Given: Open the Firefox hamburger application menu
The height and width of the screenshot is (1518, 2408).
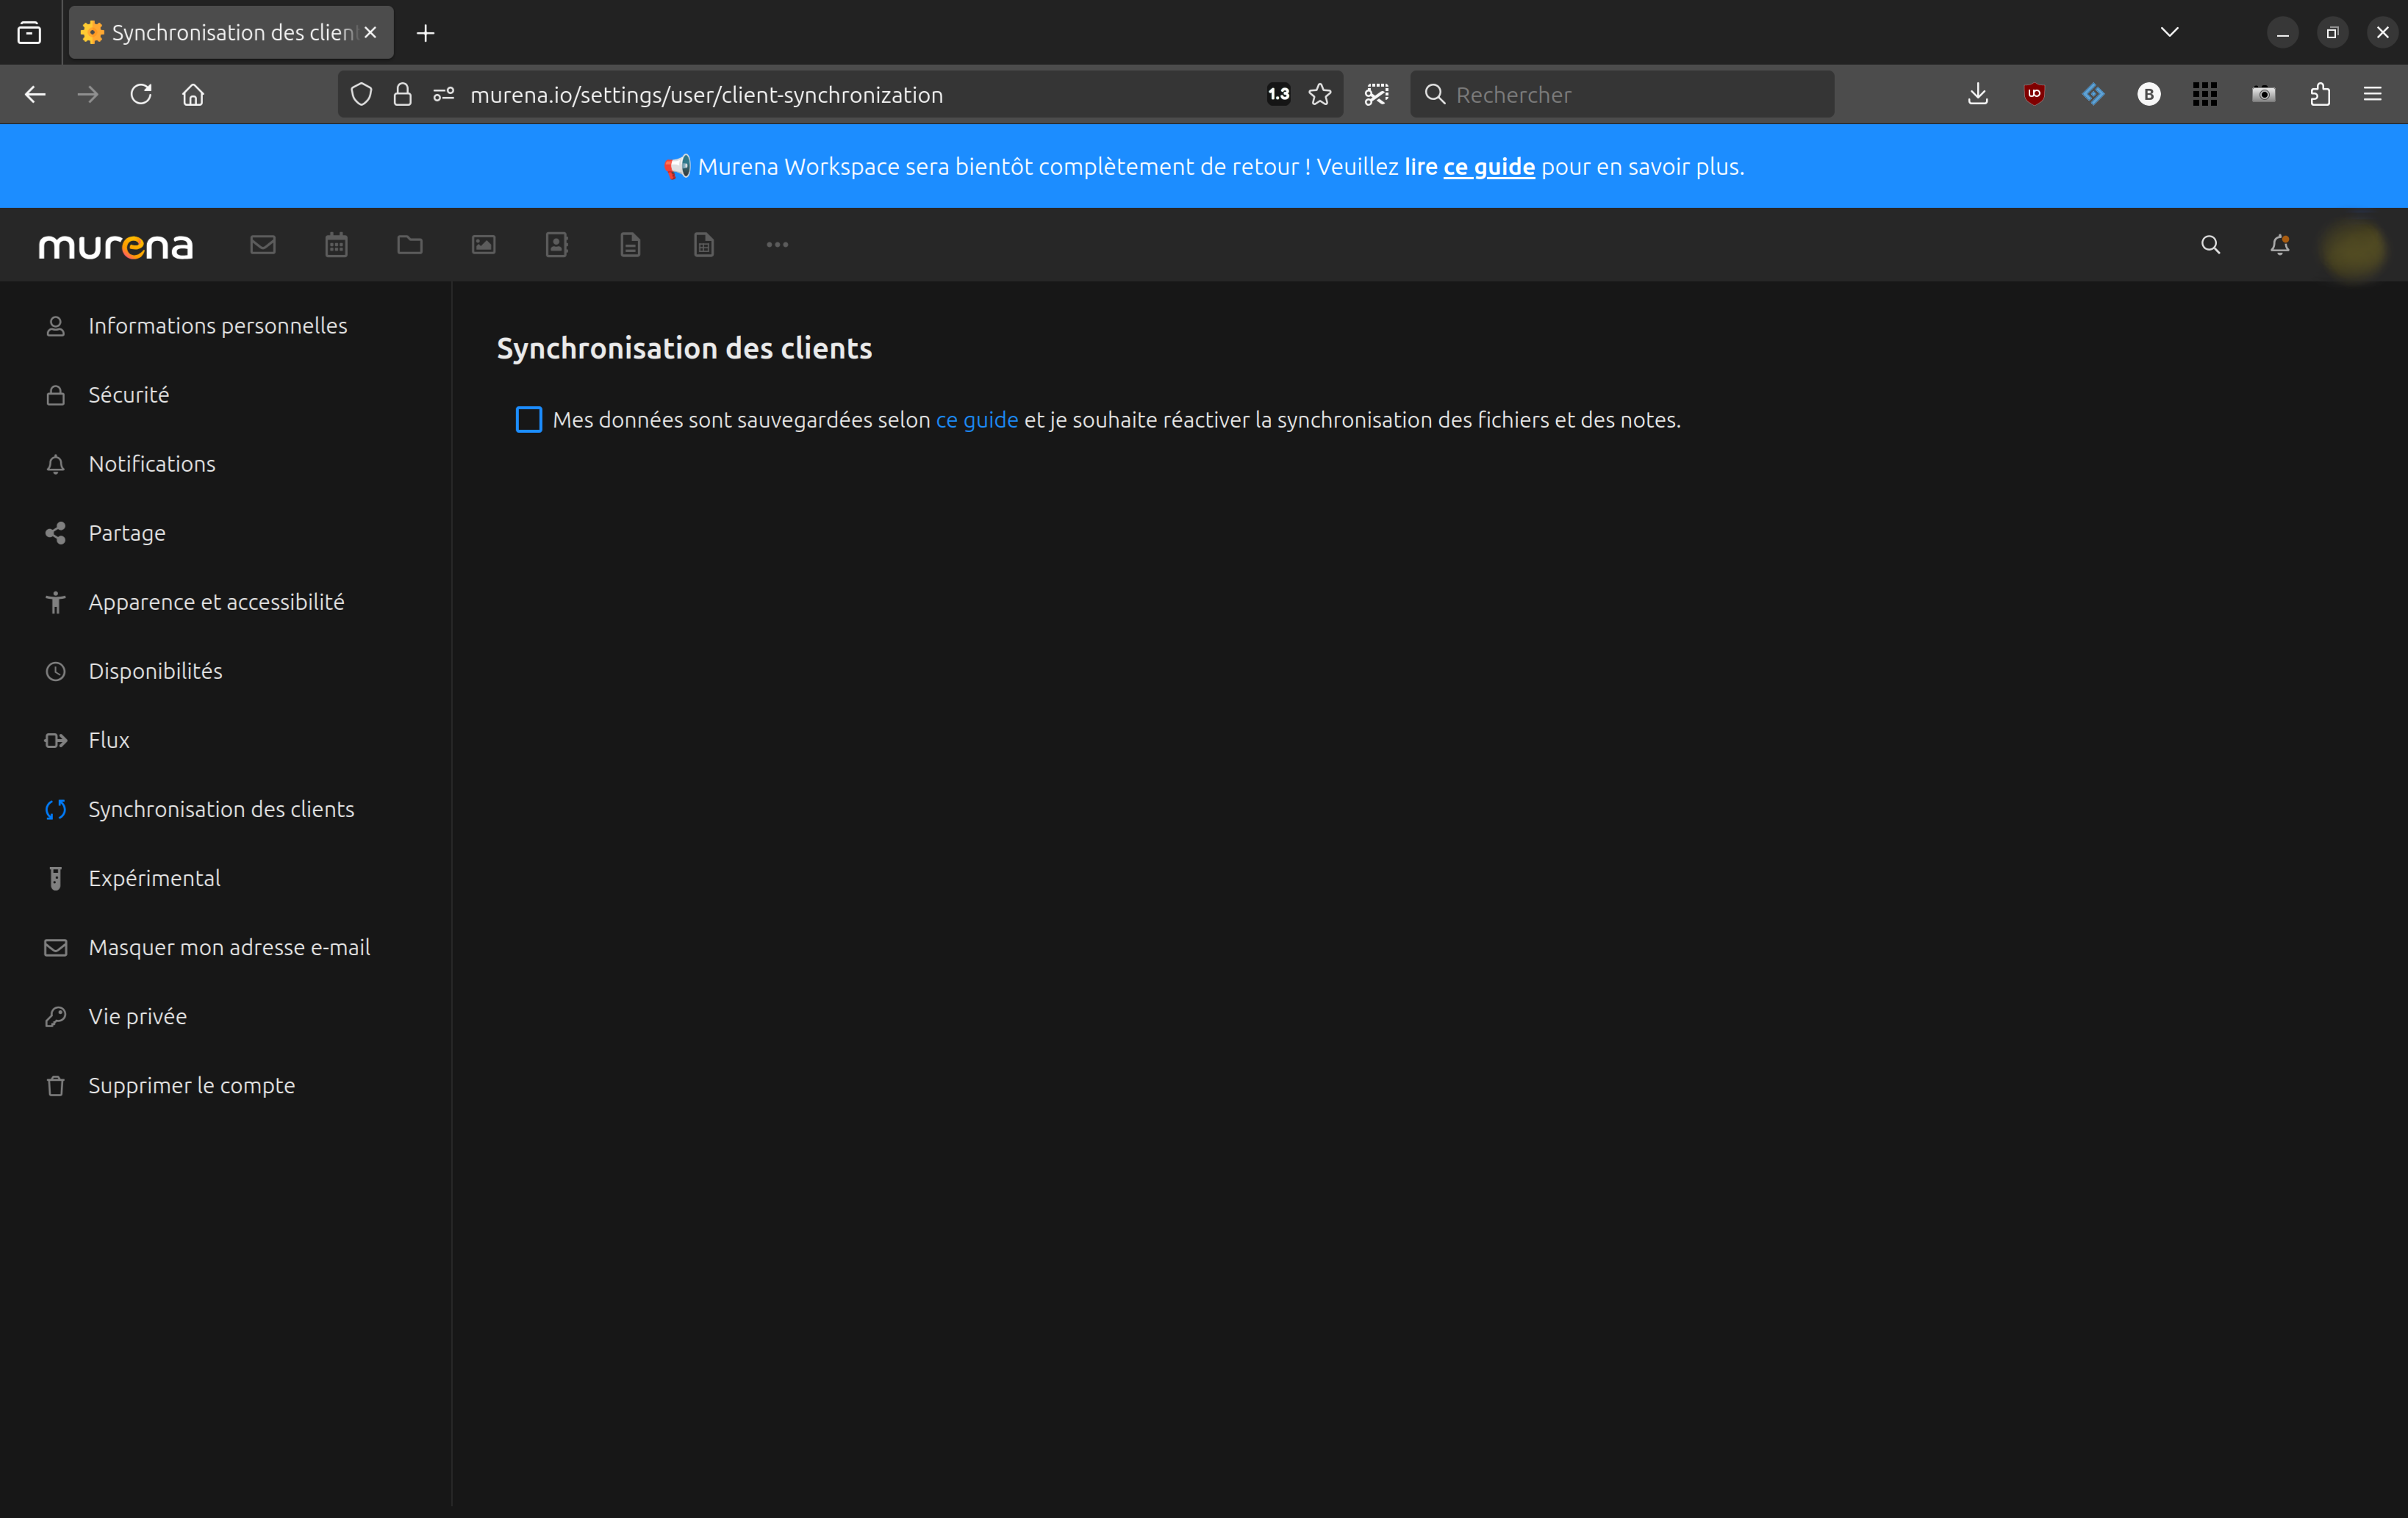Looking at the screenshot, I should (x=2372, y=94).
